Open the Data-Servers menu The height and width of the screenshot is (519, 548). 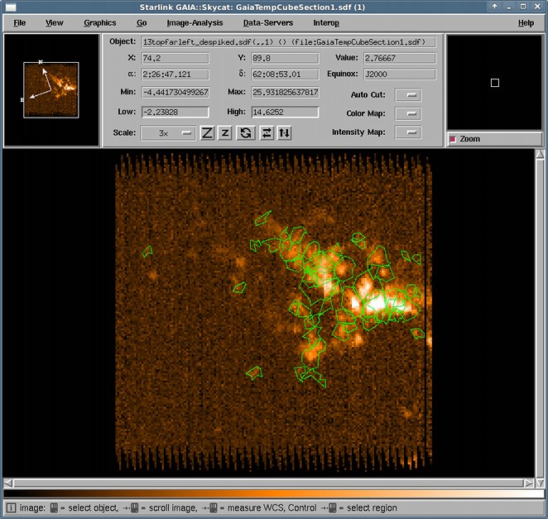[x=268, y=22]
